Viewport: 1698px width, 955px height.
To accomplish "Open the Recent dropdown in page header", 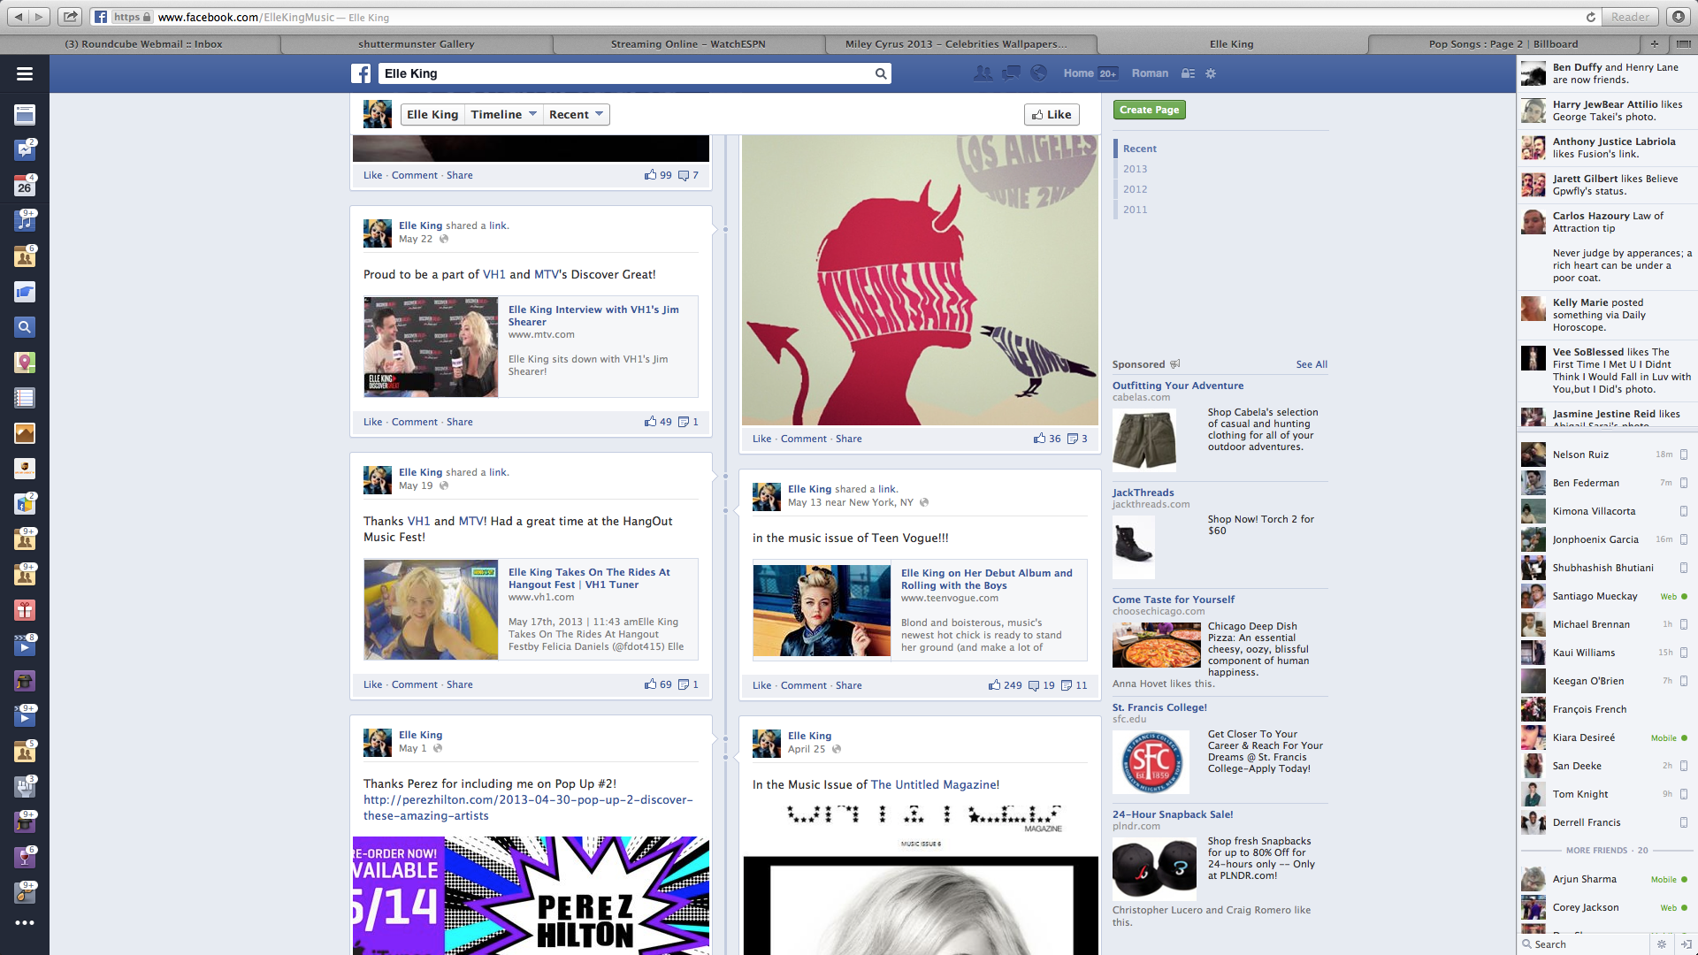I will click(576, 114).
